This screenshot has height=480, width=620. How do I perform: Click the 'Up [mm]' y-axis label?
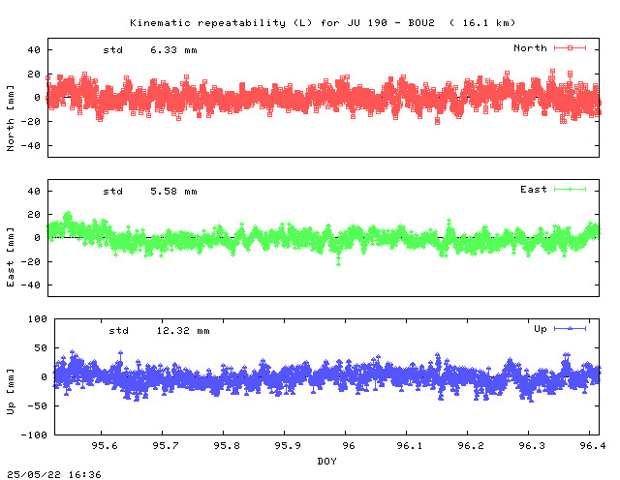[x=11, y=392]
